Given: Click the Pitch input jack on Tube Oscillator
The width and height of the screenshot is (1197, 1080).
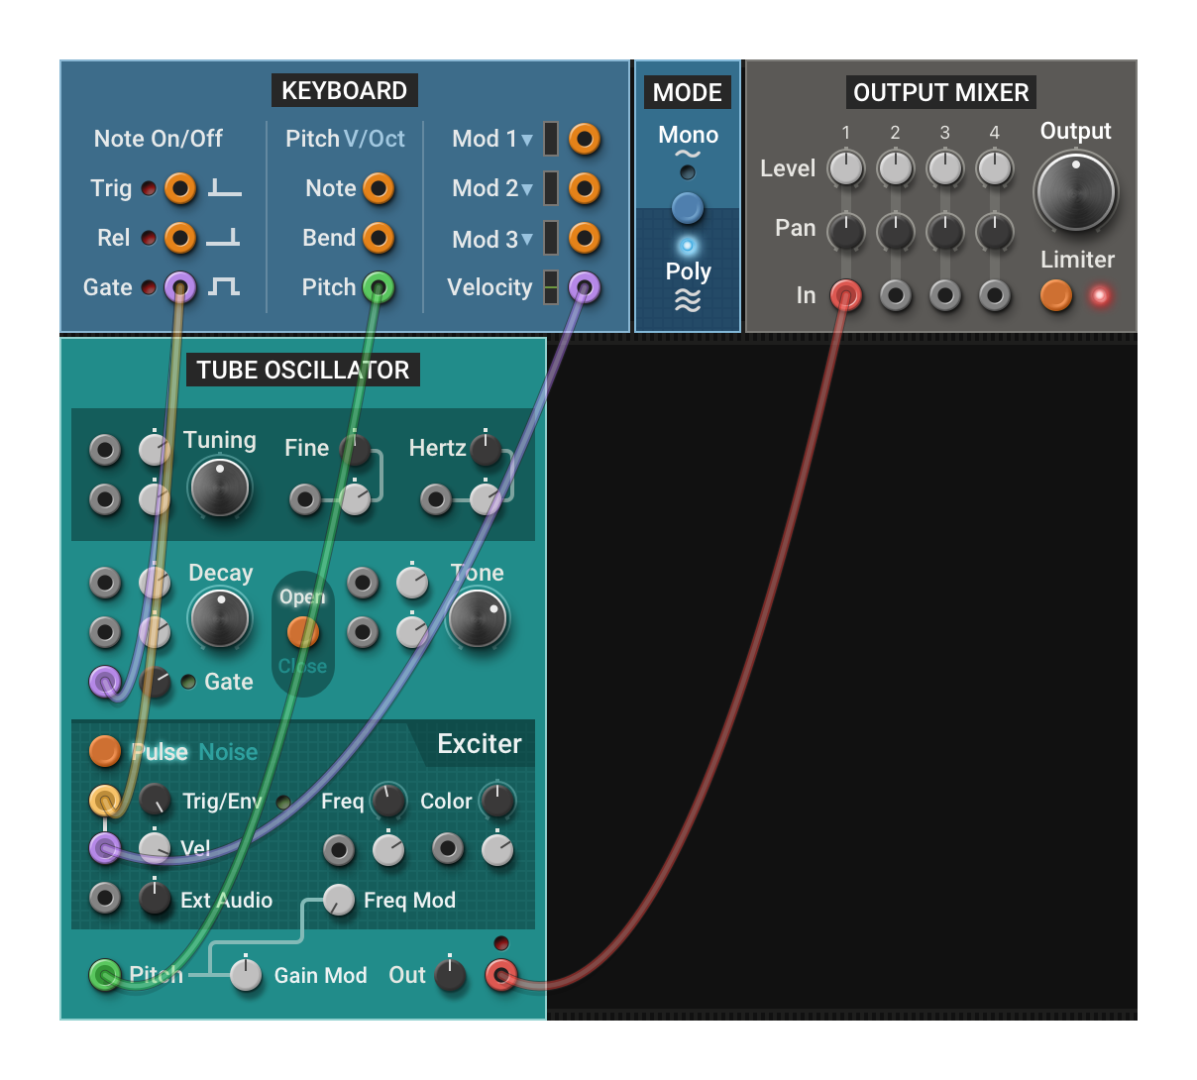Looking at the screenshot, I should (x=105, y=975).
